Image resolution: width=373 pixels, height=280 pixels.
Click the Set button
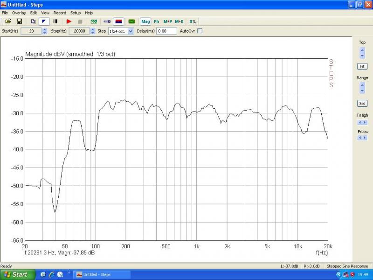[362, 103]
